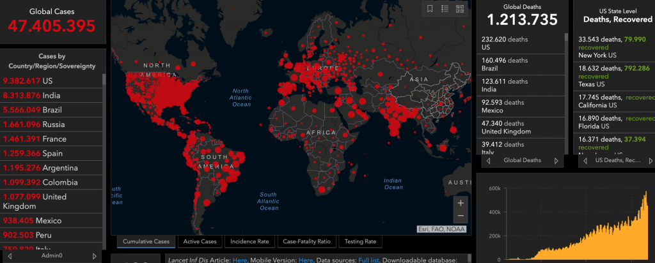The width and height of the screenshot is (655, 263).
Task: Select the Incidence Rate tab
Action: click(250, 242)
